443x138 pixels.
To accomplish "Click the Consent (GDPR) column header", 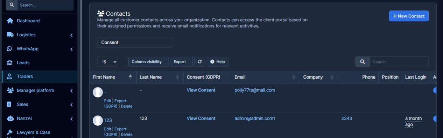I will [207, 77].
